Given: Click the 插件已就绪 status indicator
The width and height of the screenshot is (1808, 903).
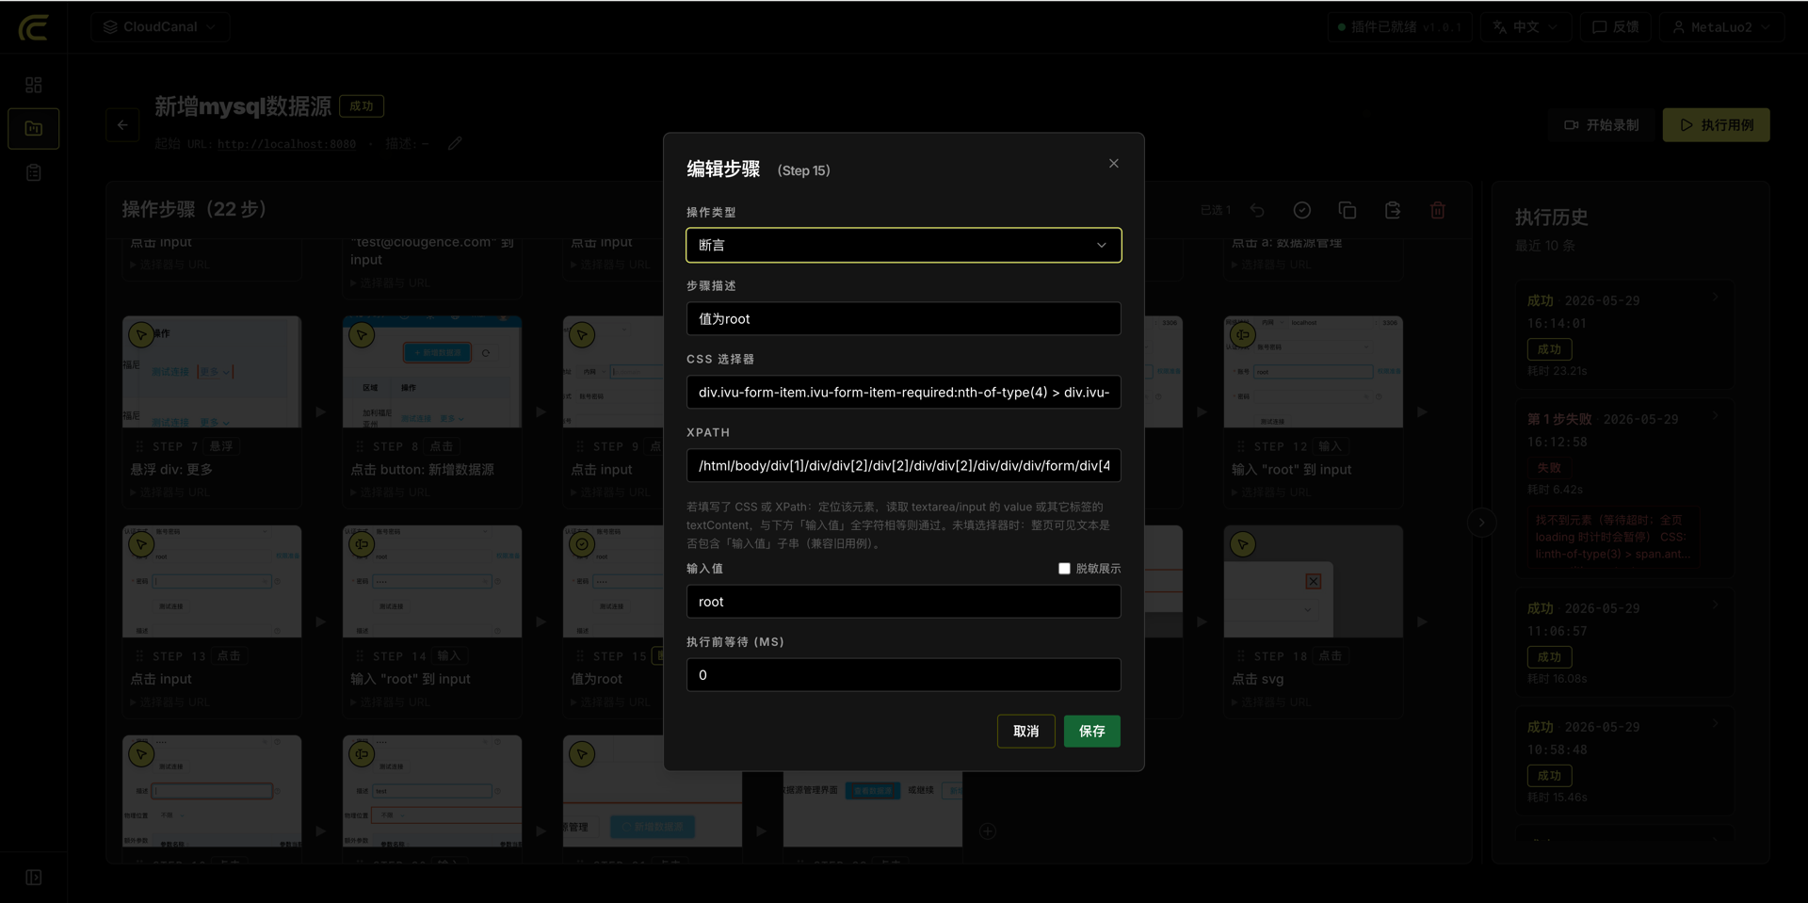Looking at the screenshot, I should click(1399, 27).
